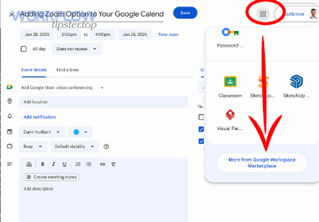Click the briefcase availability icon

tap(10, 146)
